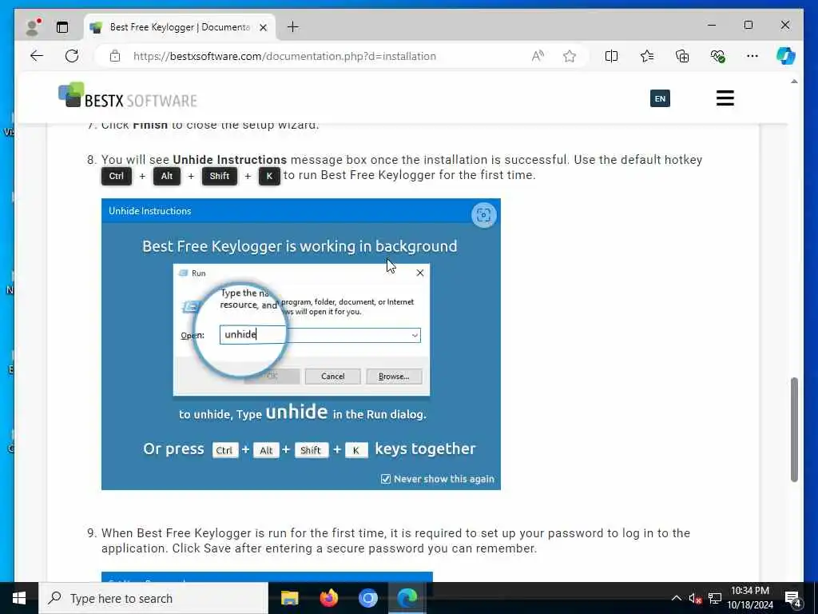Click the taskbar search box

click(153, 598)
